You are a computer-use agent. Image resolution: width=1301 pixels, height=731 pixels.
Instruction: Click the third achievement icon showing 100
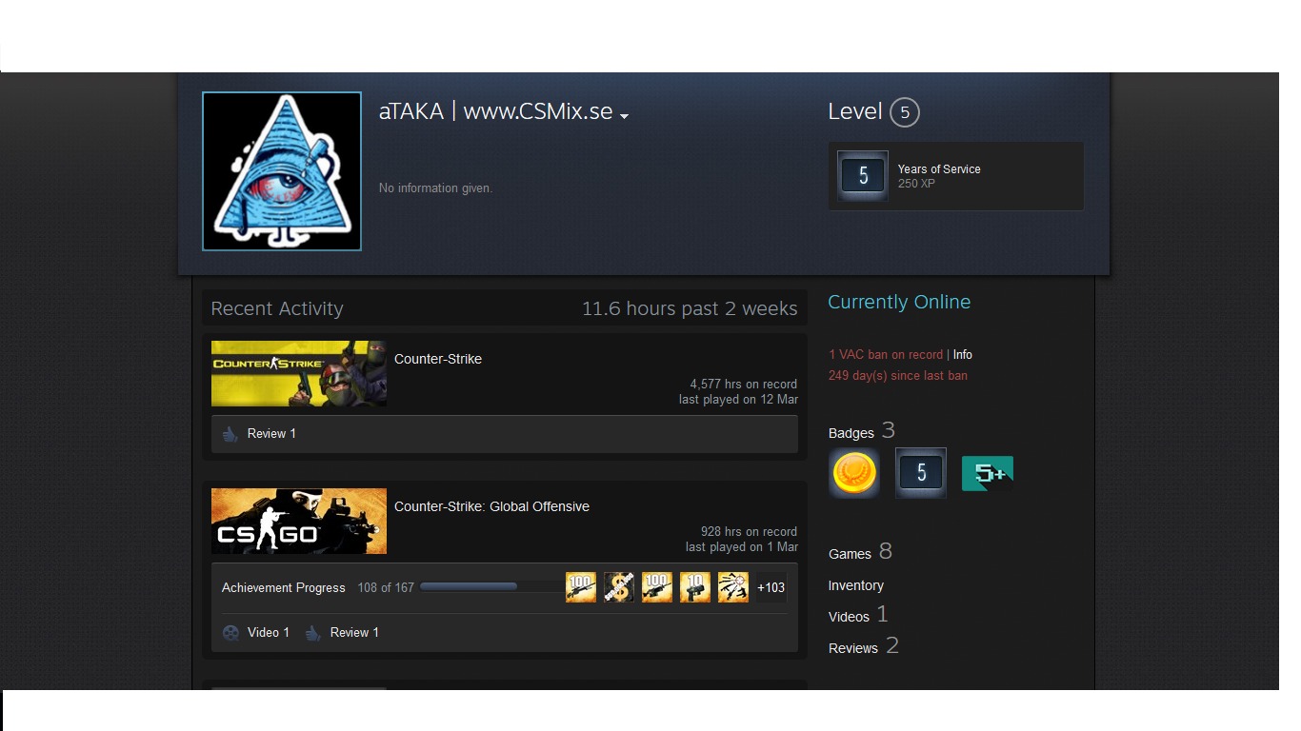[x=657, y=587]
